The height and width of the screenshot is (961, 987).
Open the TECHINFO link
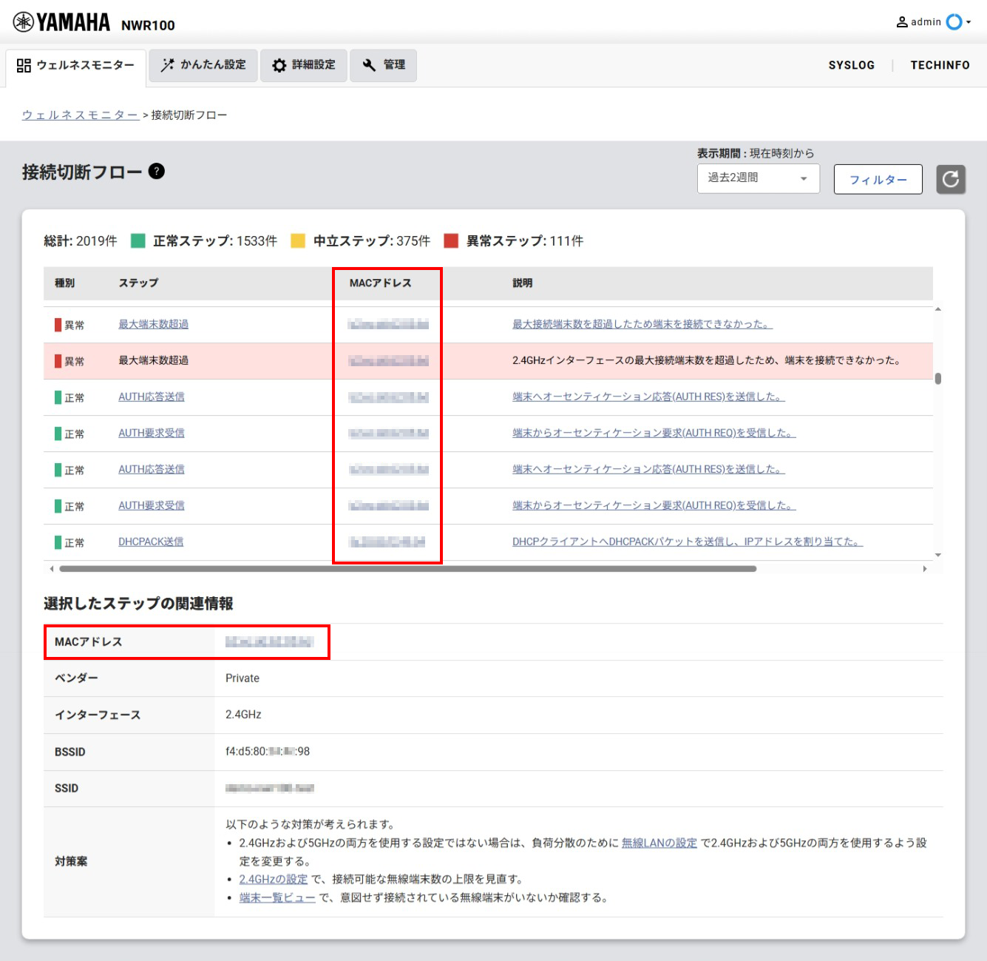click(x=940, y=65)
